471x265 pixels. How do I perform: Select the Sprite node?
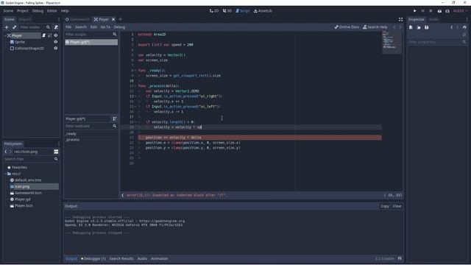point(20,42)
